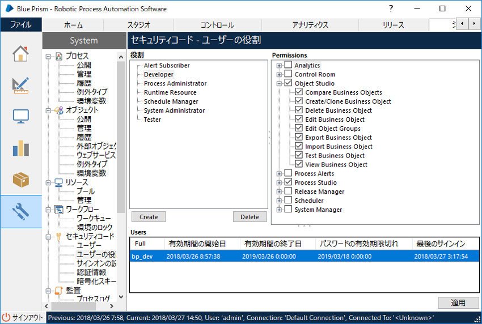
Task: Open ユーザー under セキュリティコード
Action: click(89, 245)
